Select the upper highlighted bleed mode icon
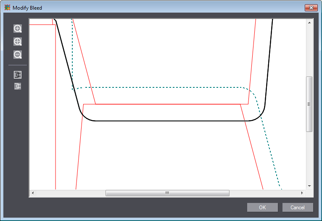This screenshot has height=221, width=322. pos(18,75)
